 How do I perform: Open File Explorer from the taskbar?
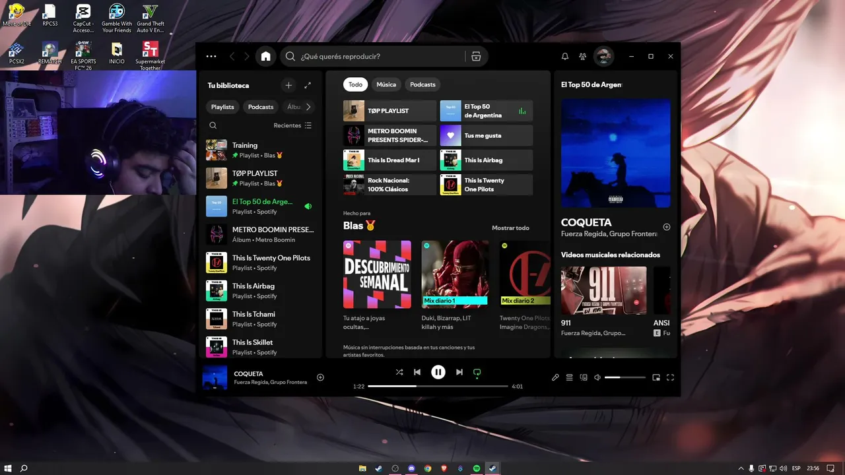coord(362,468)
